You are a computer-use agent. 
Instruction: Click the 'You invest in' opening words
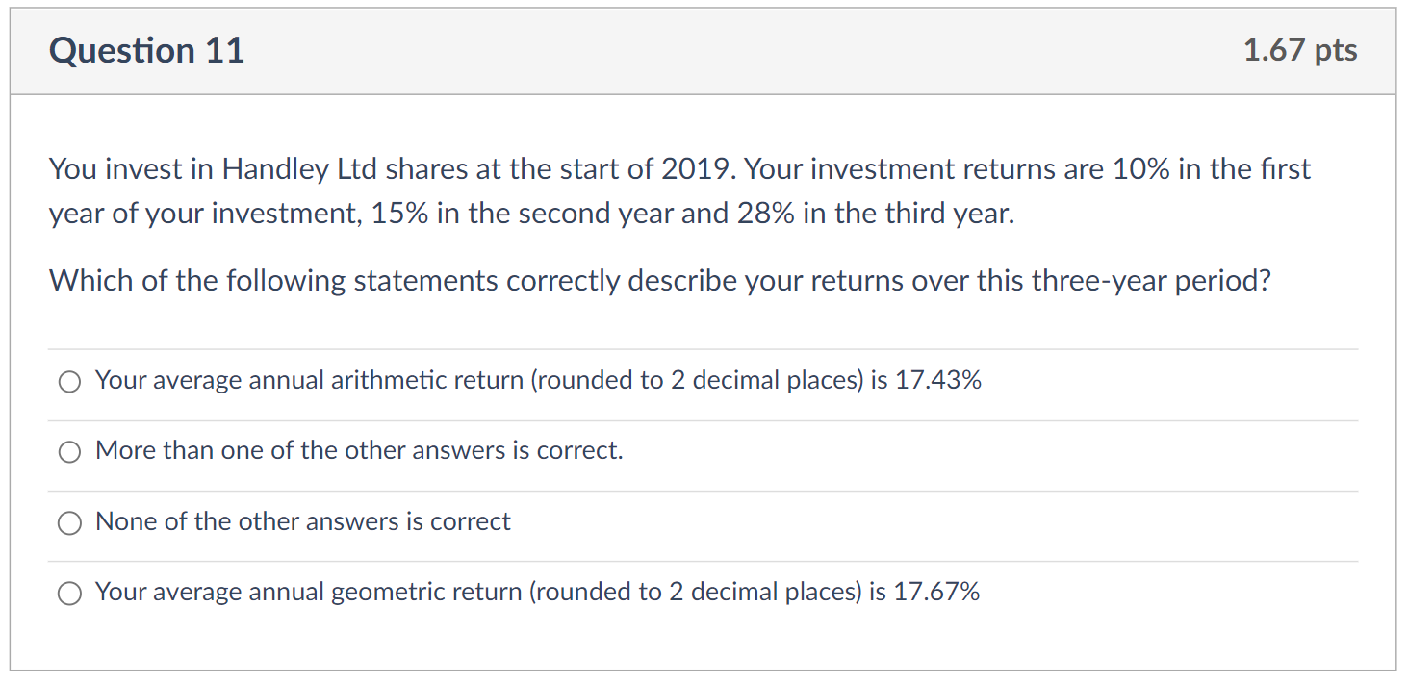(x=131, y=169)
